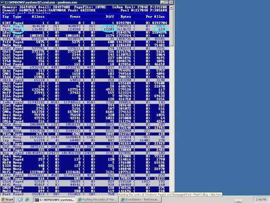Image resolution: width=270 pixels, height=203 pixels.
Task: Click the 'Diff' column header
Action: [x=110, y=17]
